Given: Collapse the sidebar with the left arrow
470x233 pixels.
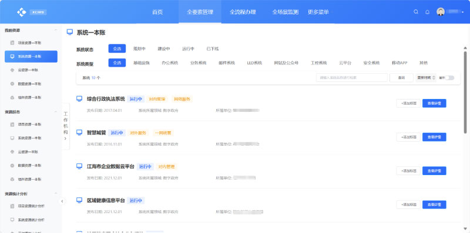Looking at the screenshot, I should pyautogui.click(x=62, y=201).
